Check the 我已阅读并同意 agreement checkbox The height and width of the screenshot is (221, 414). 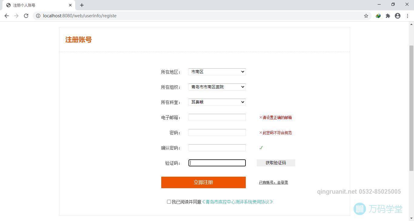[169, 202]
